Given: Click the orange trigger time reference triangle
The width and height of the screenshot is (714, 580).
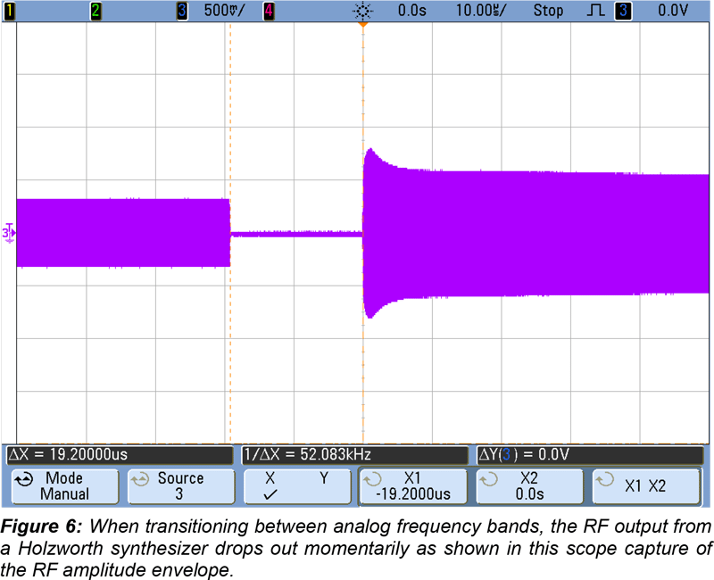Looking at the screenshot, I should [x=363, y=24].
